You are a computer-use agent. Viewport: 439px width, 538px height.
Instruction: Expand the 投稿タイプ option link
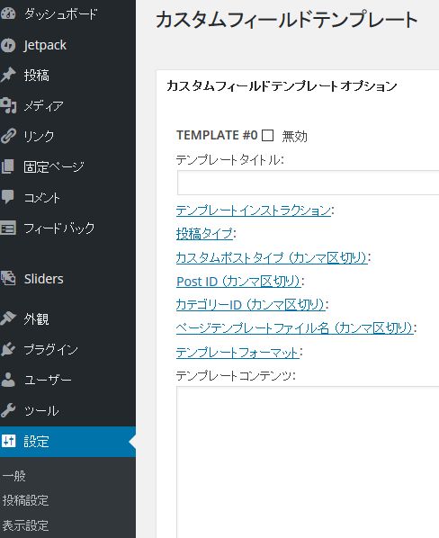(204, 234)
